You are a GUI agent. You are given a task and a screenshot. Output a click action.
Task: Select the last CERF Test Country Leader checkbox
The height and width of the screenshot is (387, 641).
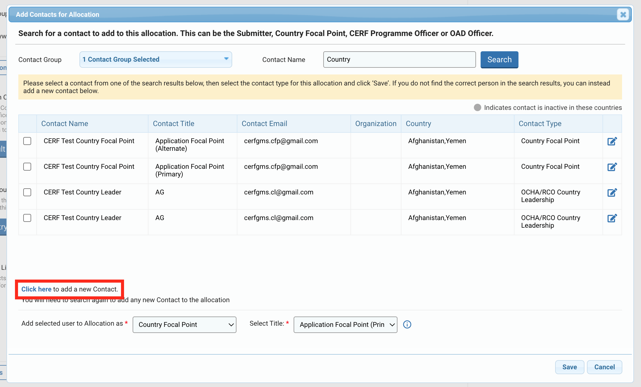(27, 218)
